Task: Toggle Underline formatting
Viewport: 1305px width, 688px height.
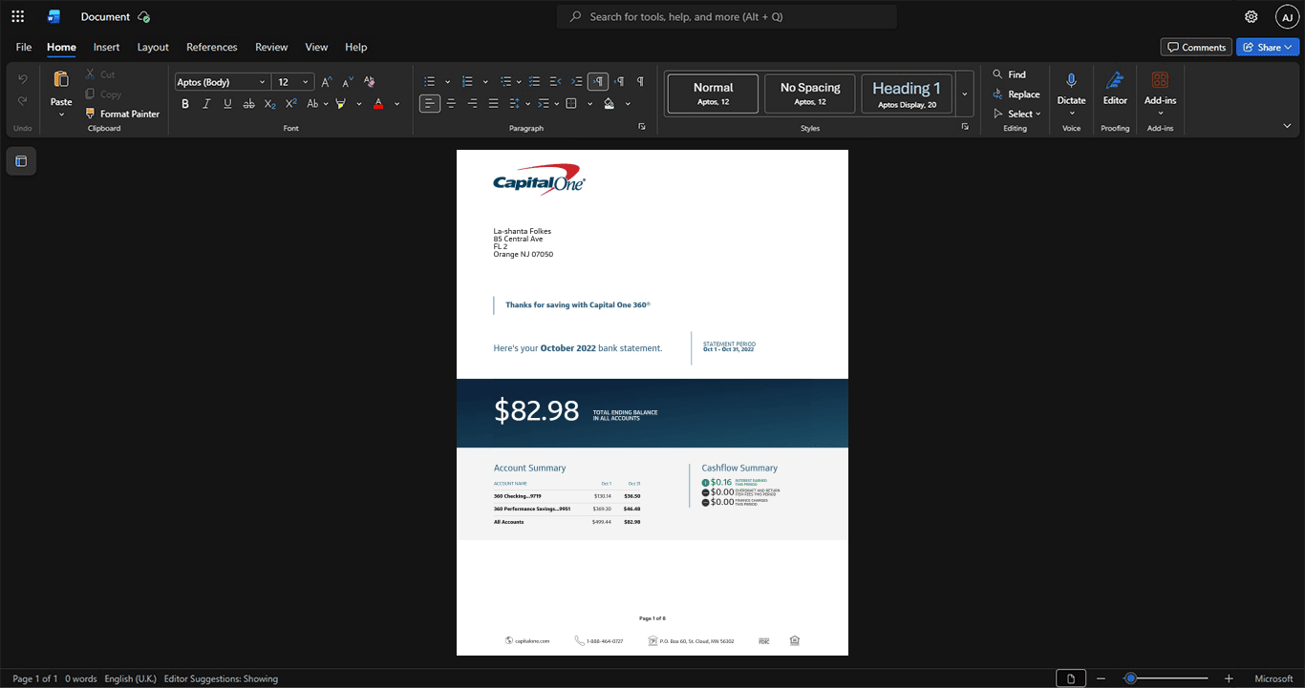Action: click(x=227, y=104)
